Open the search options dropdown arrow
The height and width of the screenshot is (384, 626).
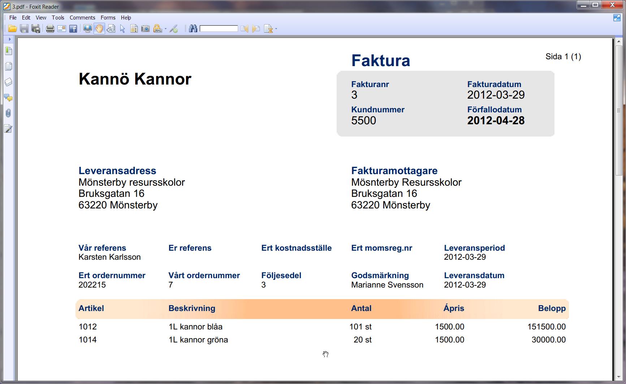click(276, 29)
